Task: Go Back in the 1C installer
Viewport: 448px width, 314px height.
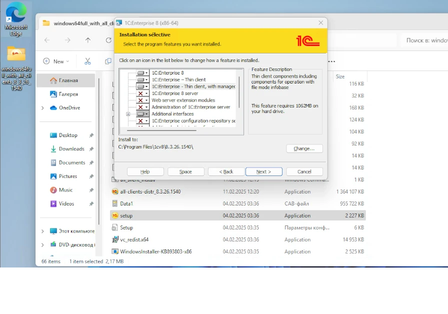Action: [226, 171]
